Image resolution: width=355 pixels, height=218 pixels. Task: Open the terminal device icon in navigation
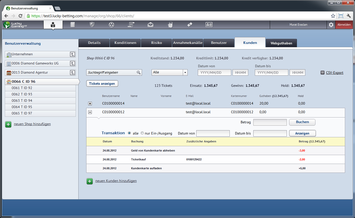pyautogui.click(x=170, y=25)
